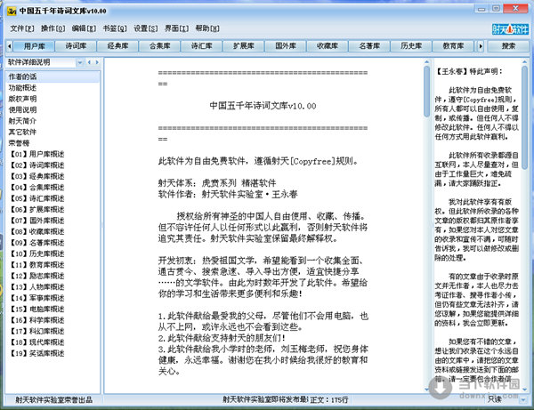Click the 射天软件 logo at top right
The image size is (534, 410).
pos(510,29)
